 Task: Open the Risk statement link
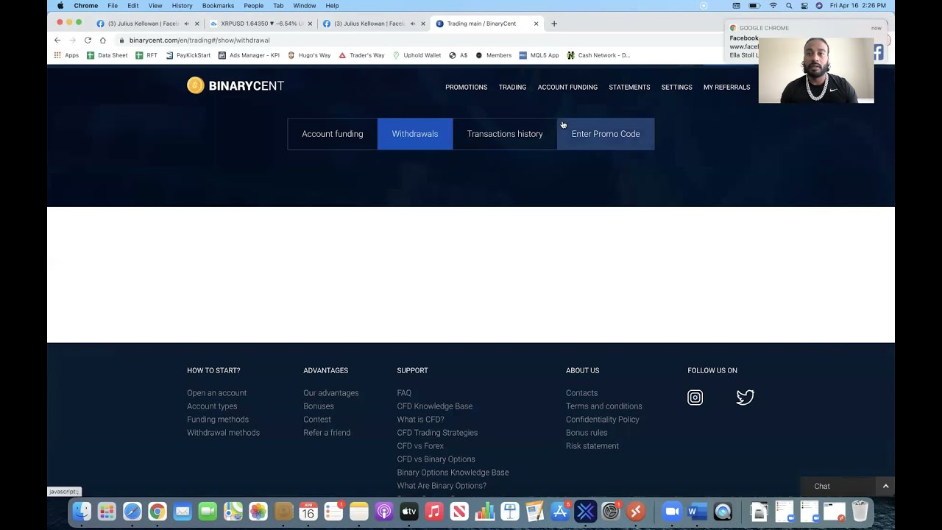coord(592,446)
